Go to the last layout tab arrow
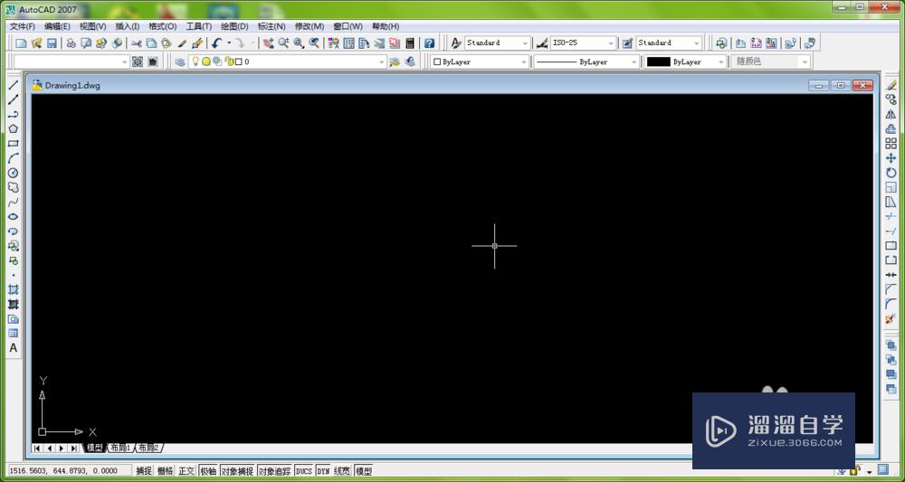905x482 pixels. pos(74,448)
